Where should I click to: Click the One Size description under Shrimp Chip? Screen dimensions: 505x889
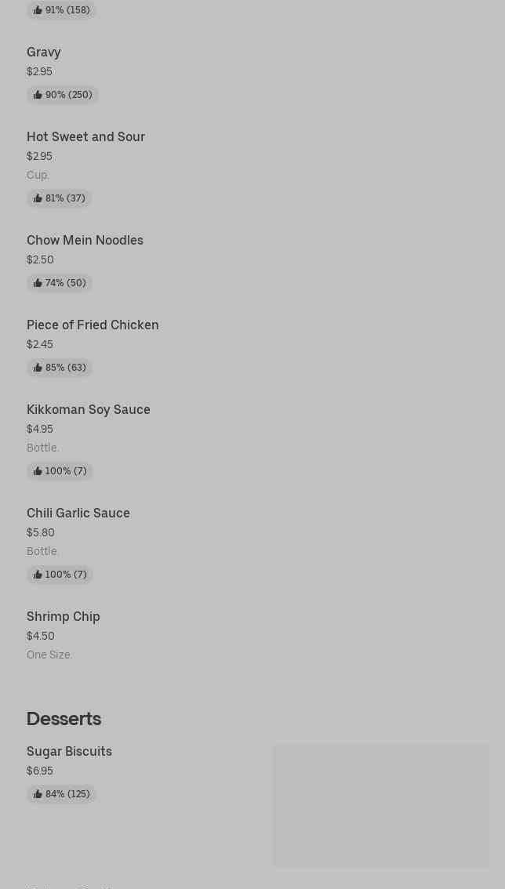(49, 655)
